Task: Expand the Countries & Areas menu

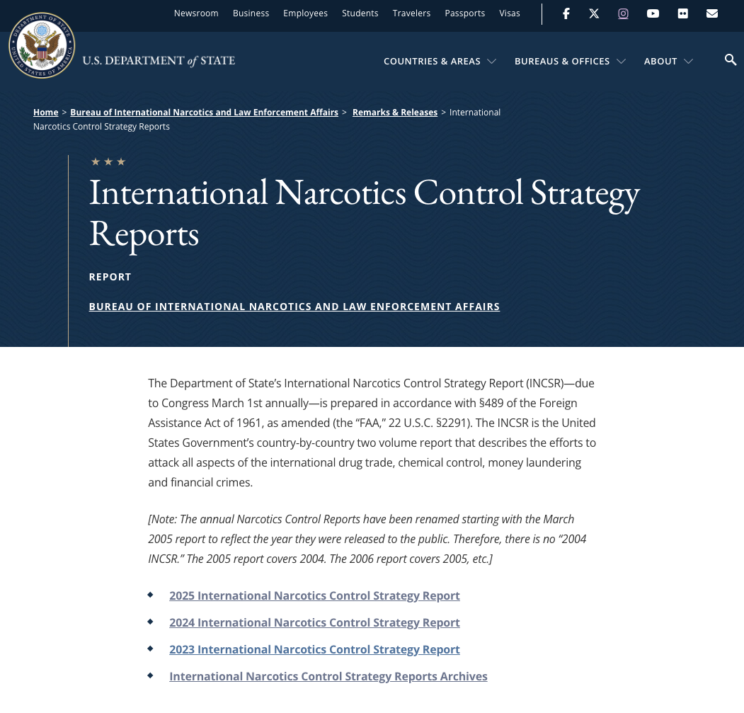Action: click(440, 62)
